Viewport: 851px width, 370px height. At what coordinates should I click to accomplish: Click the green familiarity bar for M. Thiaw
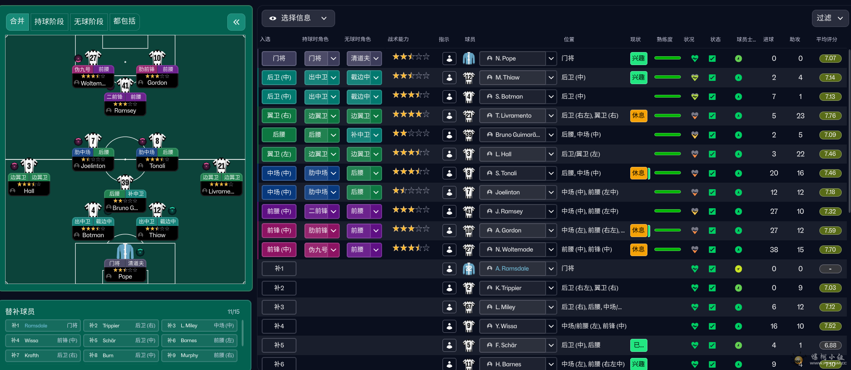click(x=667, y=78)
